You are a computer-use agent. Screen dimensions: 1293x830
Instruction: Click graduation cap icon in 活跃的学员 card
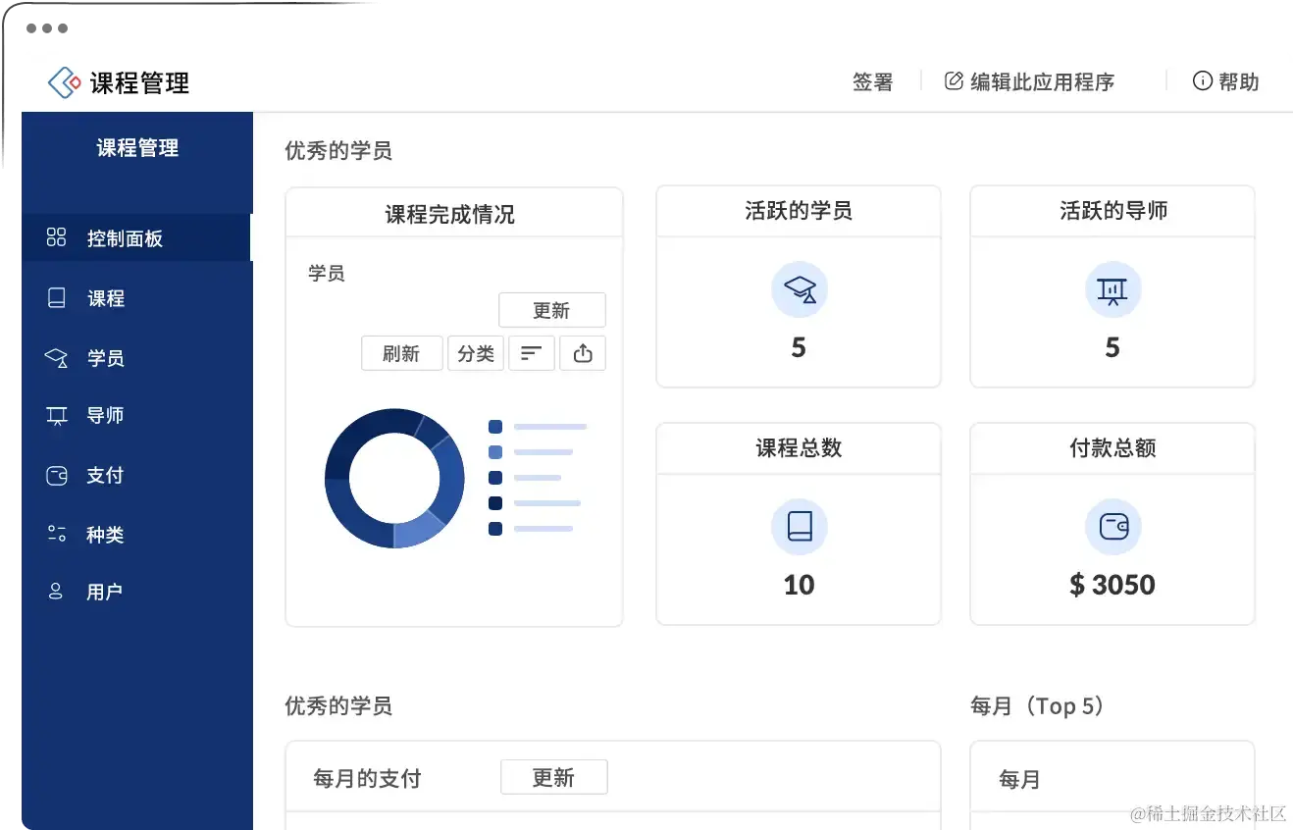(x=800, y=290)
